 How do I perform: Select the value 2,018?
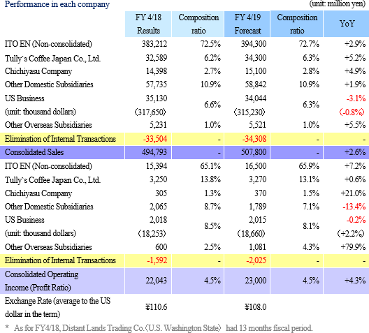(158, 220)
